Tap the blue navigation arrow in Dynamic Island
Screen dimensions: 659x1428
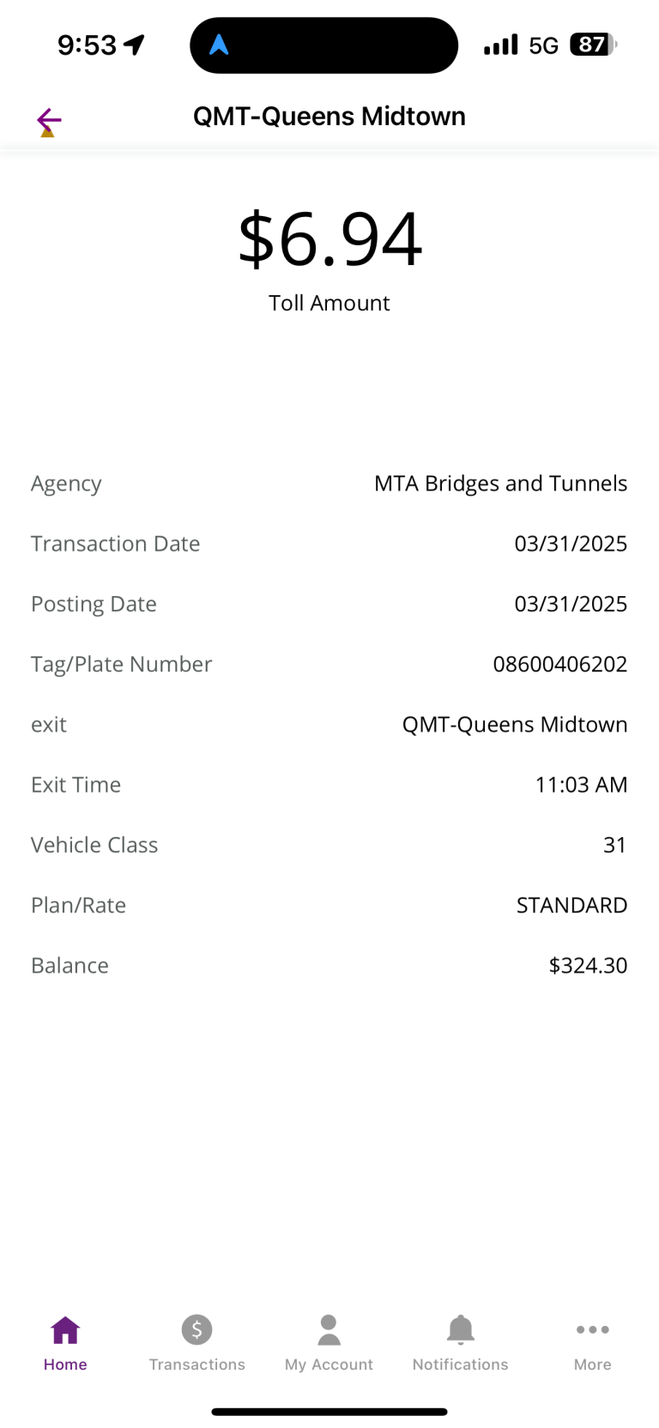tap(219, 45)
